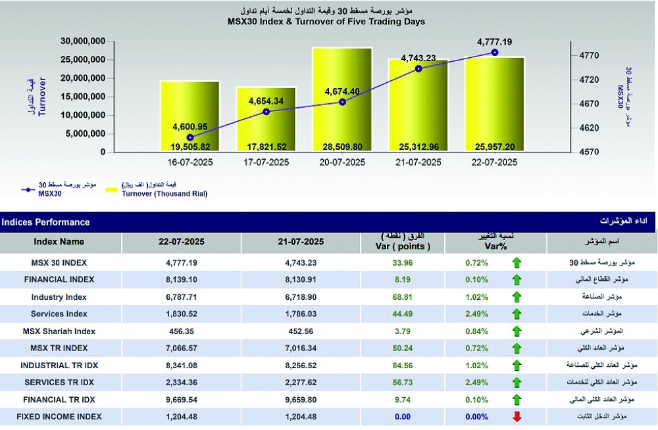658x430 pixels.
Task: Click the turnover bar for 20-07-2025
Action: (342, 99)
